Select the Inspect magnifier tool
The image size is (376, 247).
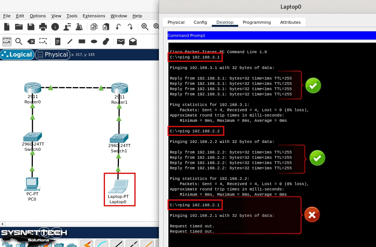[x=19, y=41]
